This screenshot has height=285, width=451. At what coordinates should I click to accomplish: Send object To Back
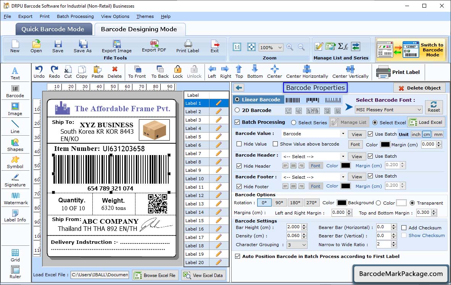pyautogui.click(x=160, y=72)
